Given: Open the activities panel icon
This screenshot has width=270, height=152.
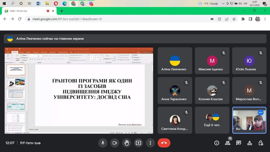Looking at the screenshot, I should coord(249,143).
